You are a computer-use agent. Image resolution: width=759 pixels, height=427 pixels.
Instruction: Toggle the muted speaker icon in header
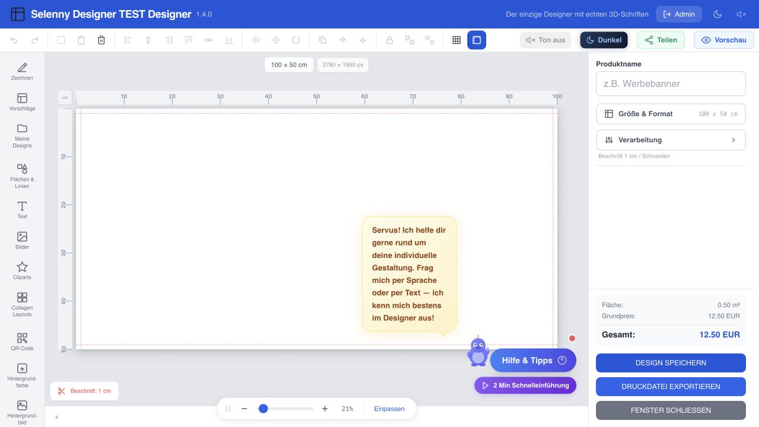(741, 14)
